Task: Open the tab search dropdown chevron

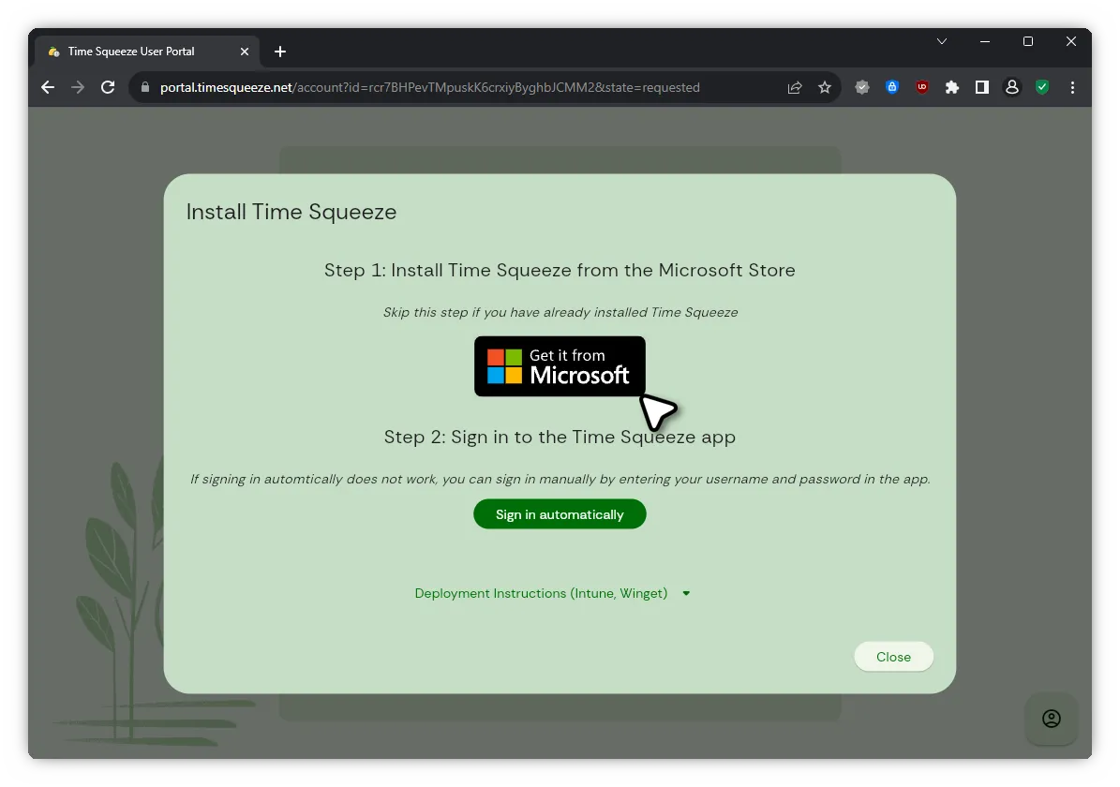Action: click(942, 42)
